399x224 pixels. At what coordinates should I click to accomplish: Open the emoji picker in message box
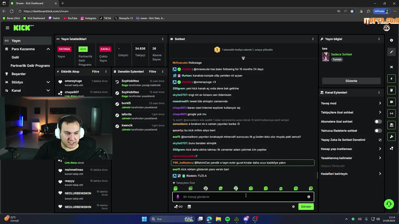click(309, 197)
